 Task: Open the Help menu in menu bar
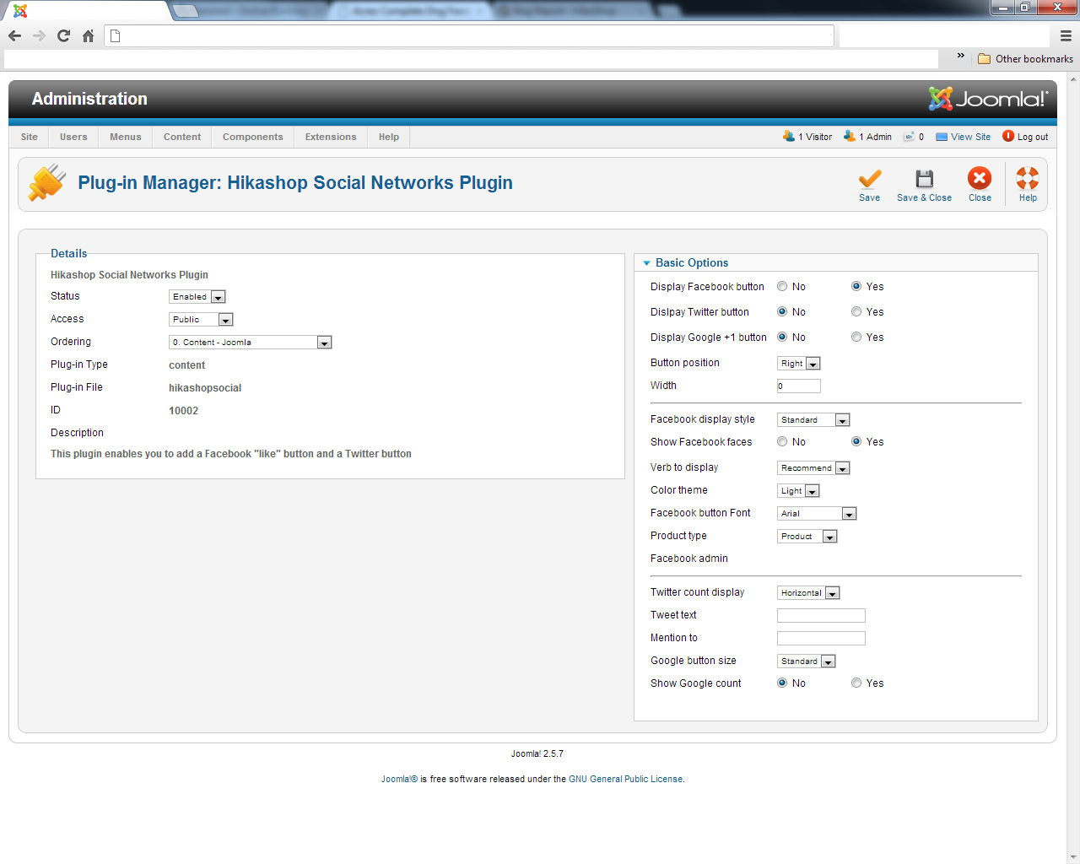point(389,137)
